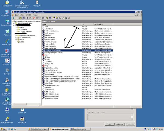Open the Datei menu
The width and height of the screenshot is (164, 131).
[x=17, y=15]
